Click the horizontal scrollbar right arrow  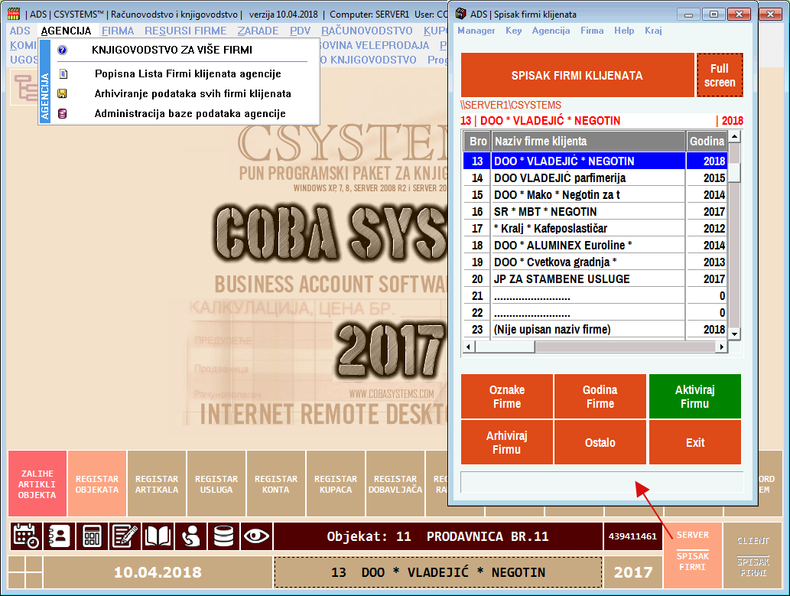pyautogui.click(x=721, y=347)
